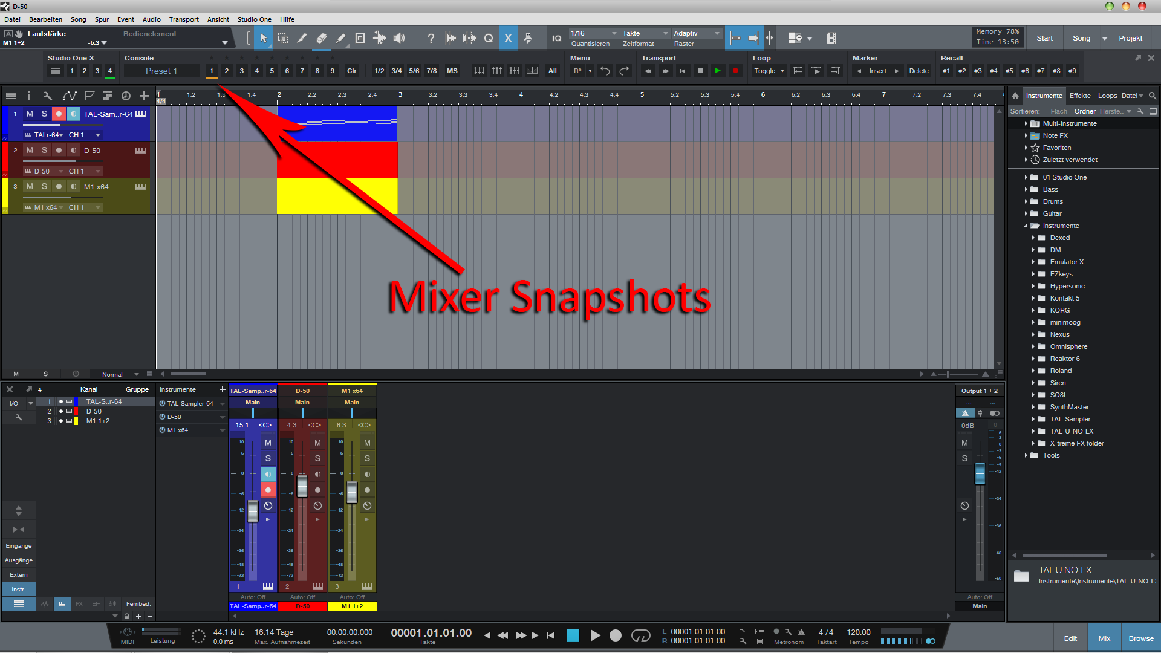Expand the Kontakt 5 folder
This screenshot has width=1161, height=653.
point(1033,298)
